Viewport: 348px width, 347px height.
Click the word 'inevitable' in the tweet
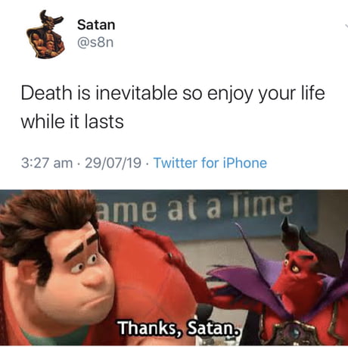tap(136, 93)
